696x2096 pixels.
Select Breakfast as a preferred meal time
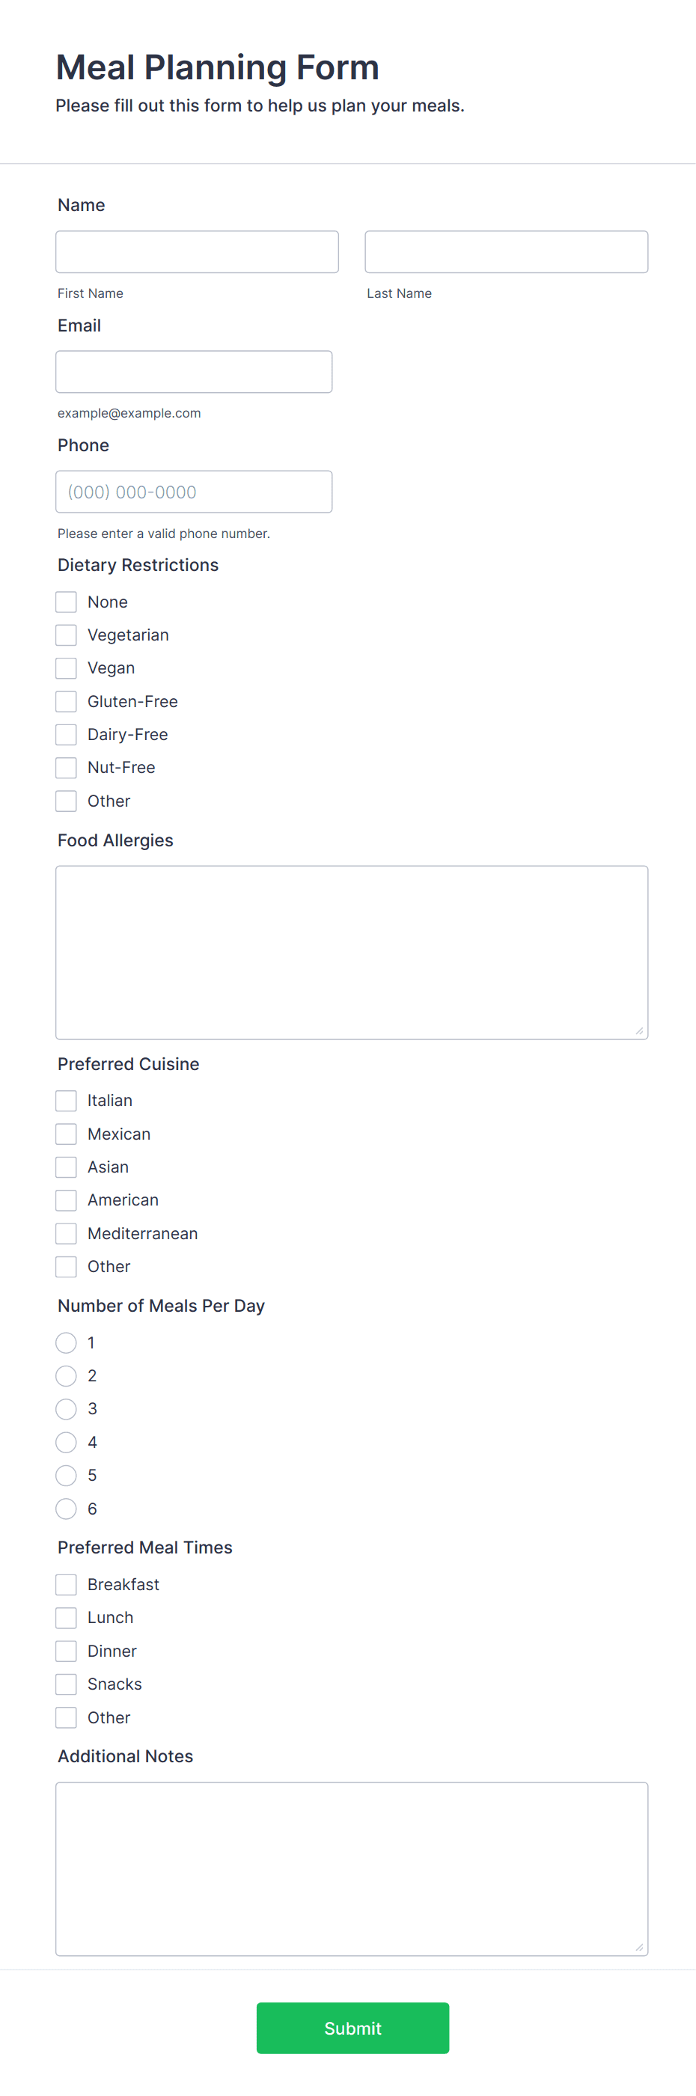[x=66, y=1584]
